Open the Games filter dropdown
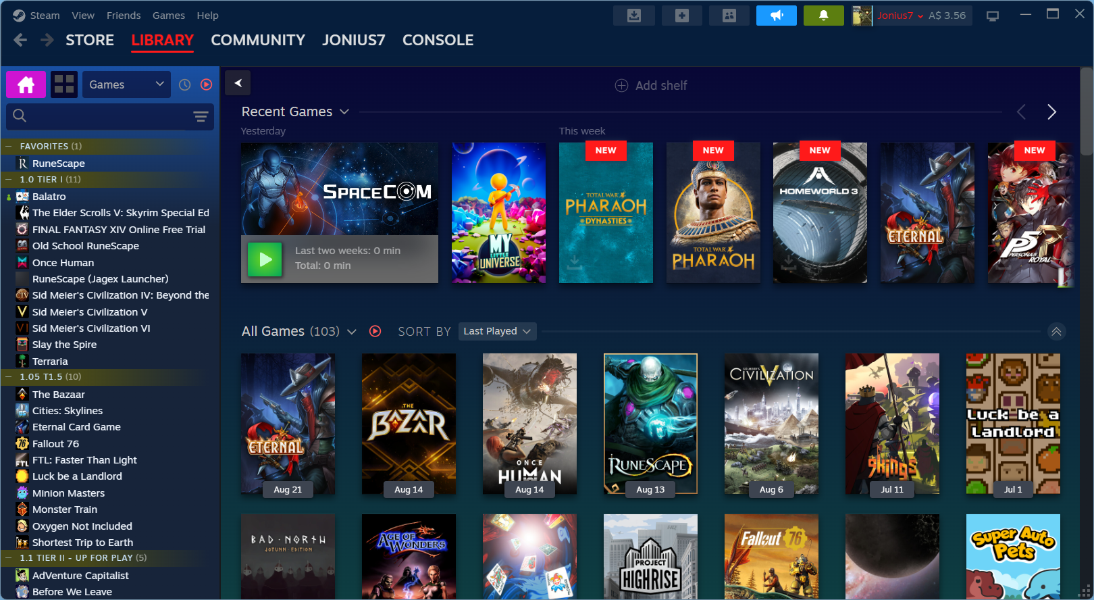Screen dimensions: 1094x600 click(x=126, y=84)
